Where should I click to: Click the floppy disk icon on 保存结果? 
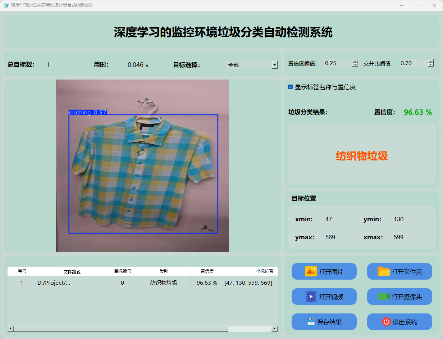click(311, 322)
